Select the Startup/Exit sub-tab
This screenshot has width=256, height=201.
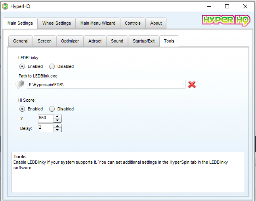[144, 41]
